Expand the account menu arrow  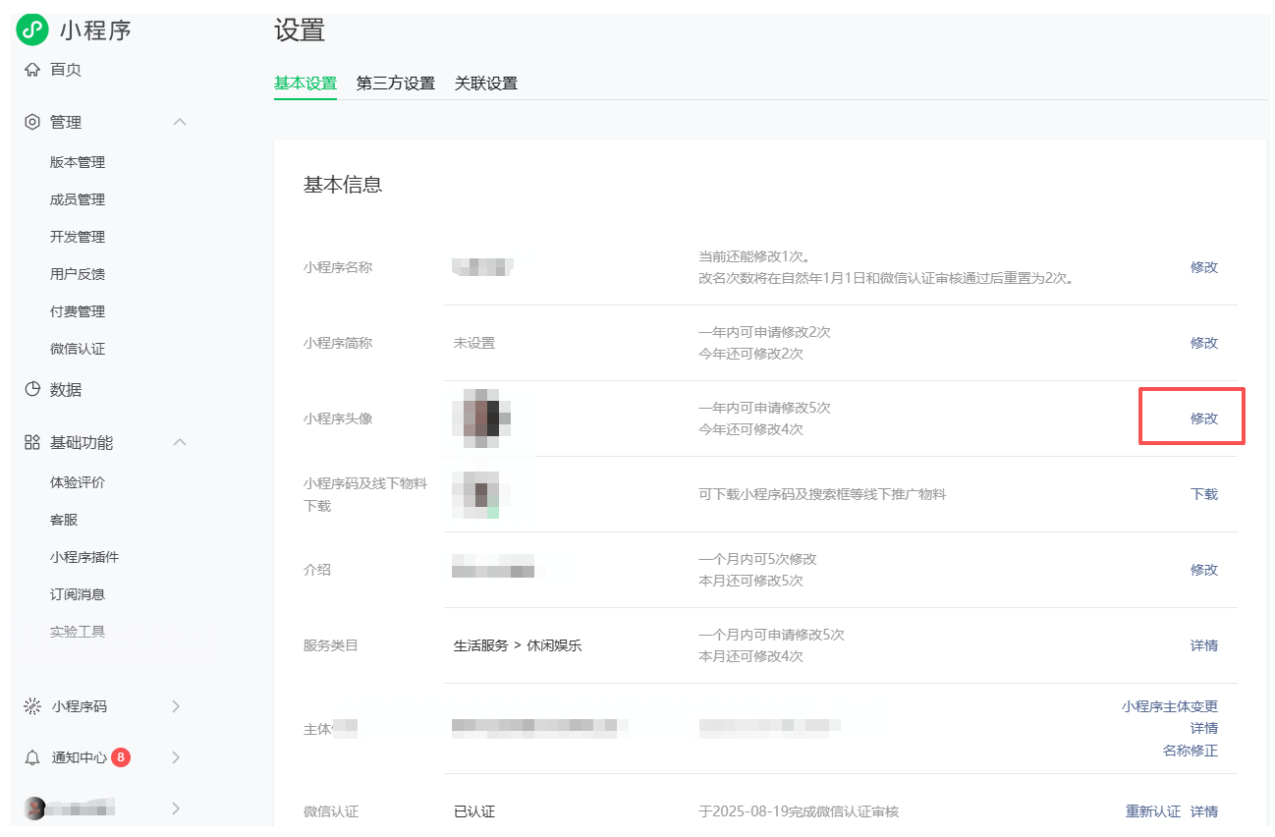pyautogui.click(x=177, y=808)
